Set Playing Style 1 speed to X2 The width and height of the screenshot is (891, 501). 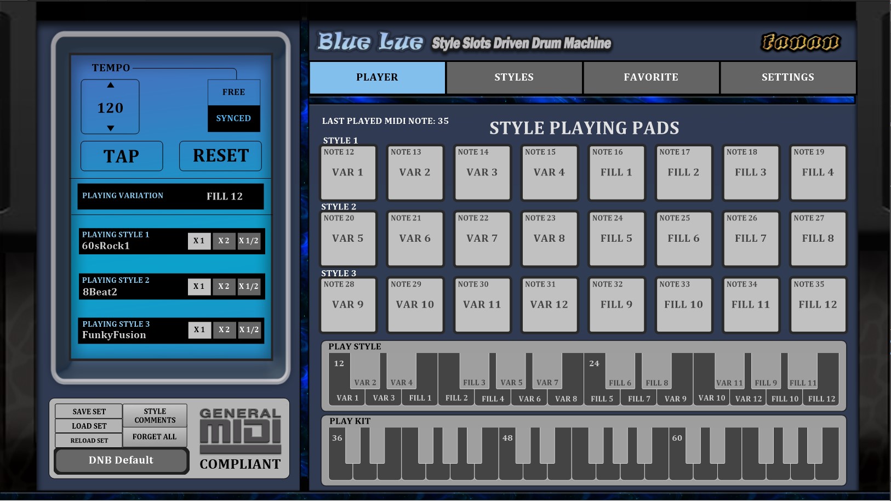coord(224,241)
